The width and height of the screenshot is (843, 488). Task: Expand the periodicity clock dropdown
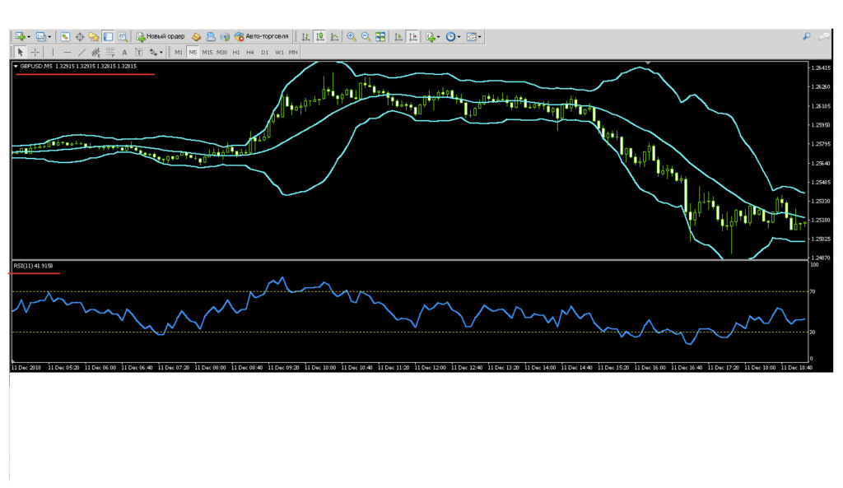tap(459, 36)
